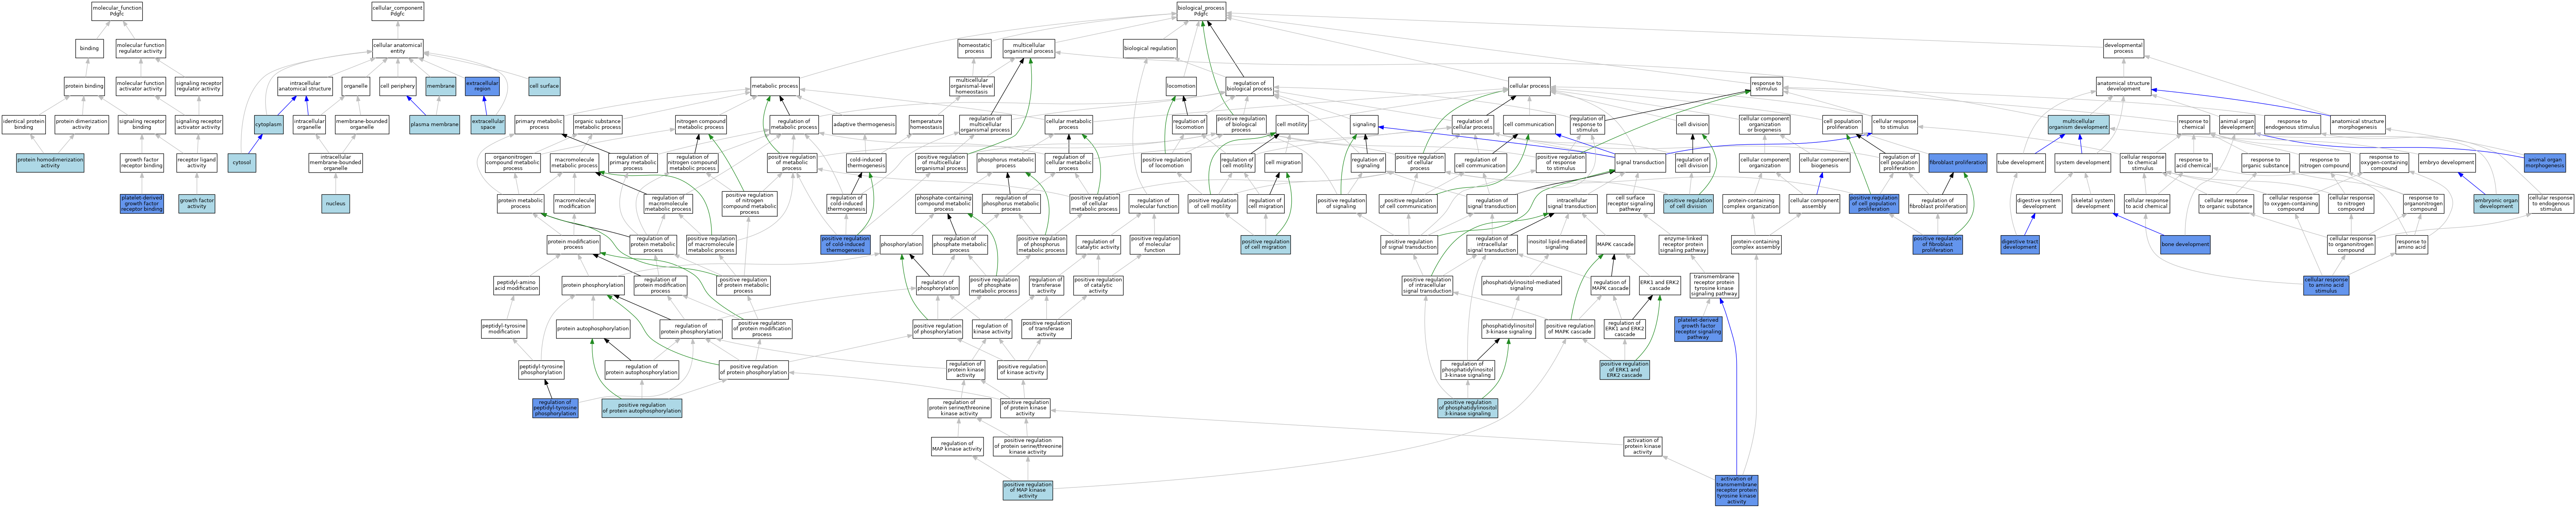Click the 'homeostatic process' node
This screenshot has height=508, width=2576.
coord(974,48)
